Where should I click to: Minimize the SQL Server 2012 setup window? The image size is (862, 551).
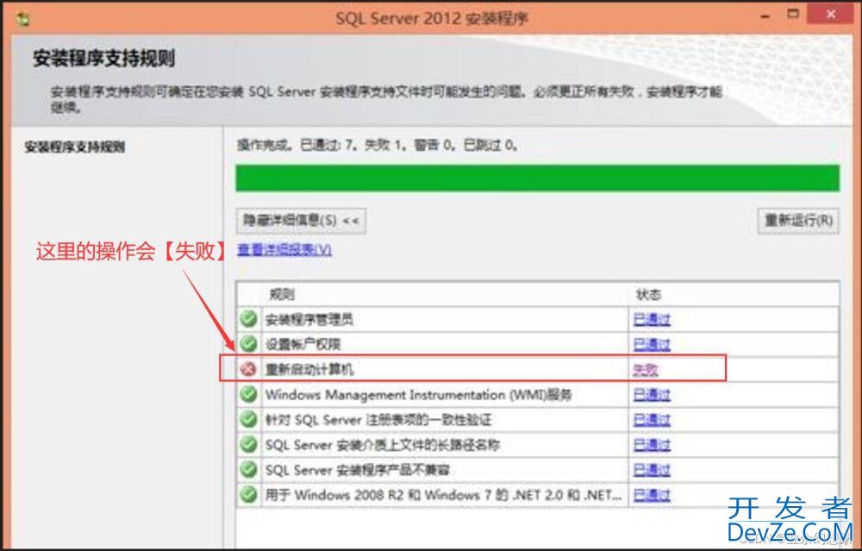pyautogui.click(x=765, y=16)
